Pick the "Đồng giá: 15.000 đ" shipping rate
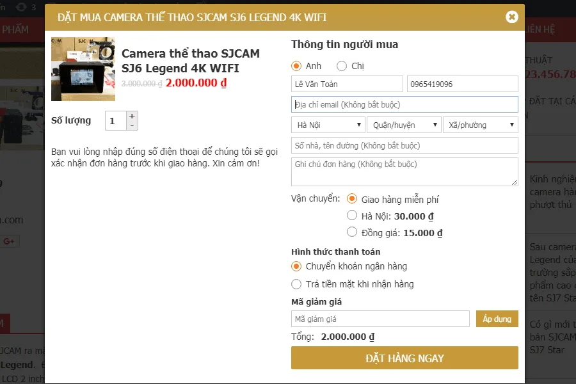The height and width of the screenshot is (384, 576). (352, 232)
